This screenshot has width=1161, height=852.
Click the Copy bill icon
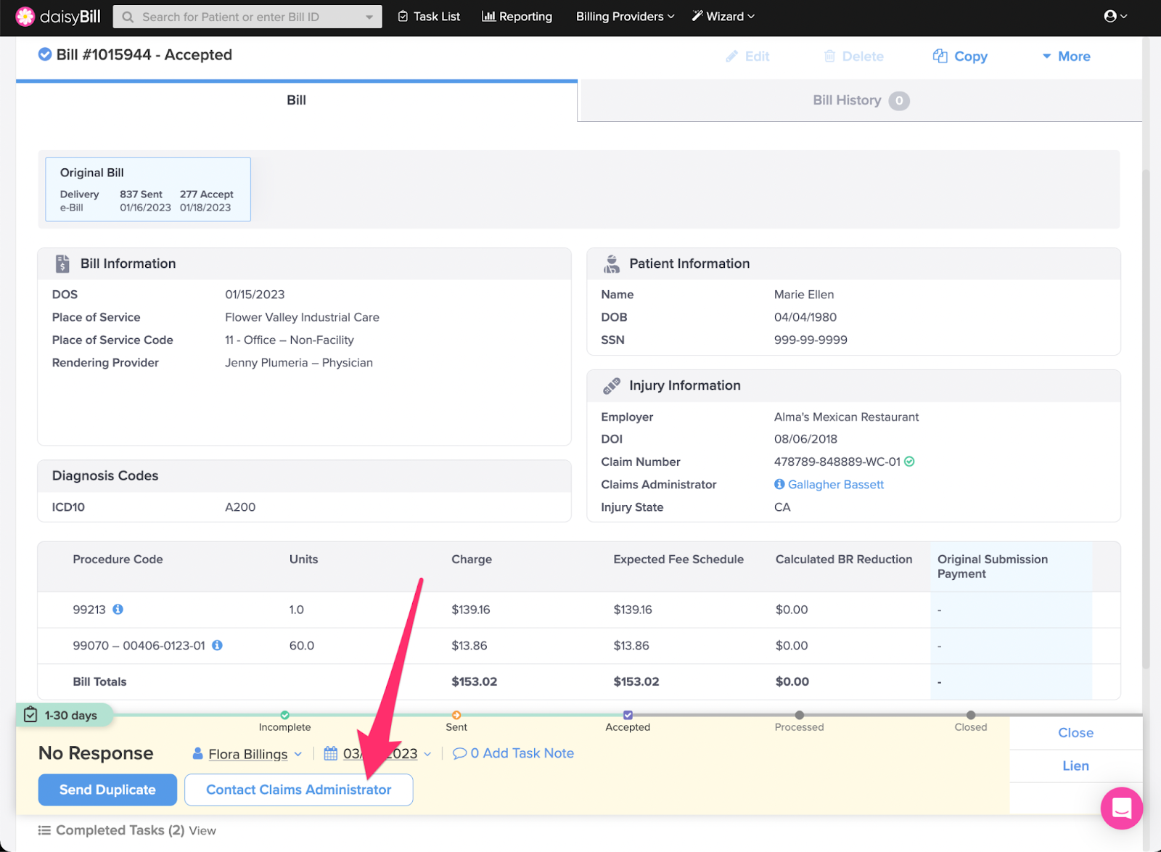tap(940, 56)
